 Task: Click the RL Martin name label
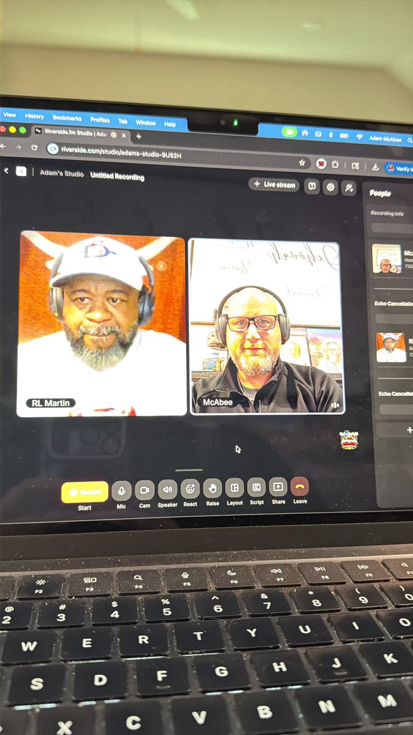tap(51, 402)
